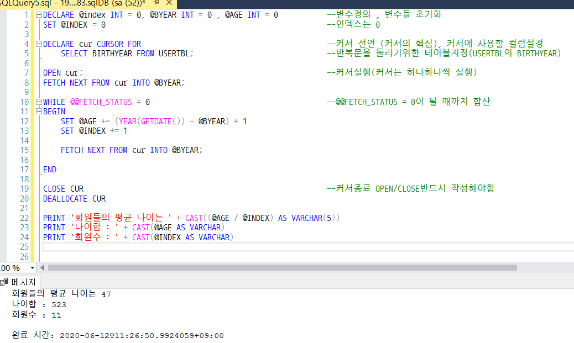Screen dimensions: 574x343
Task: Click the red string '회원수 : ' on line 24
Action: (x=95, y=238)
